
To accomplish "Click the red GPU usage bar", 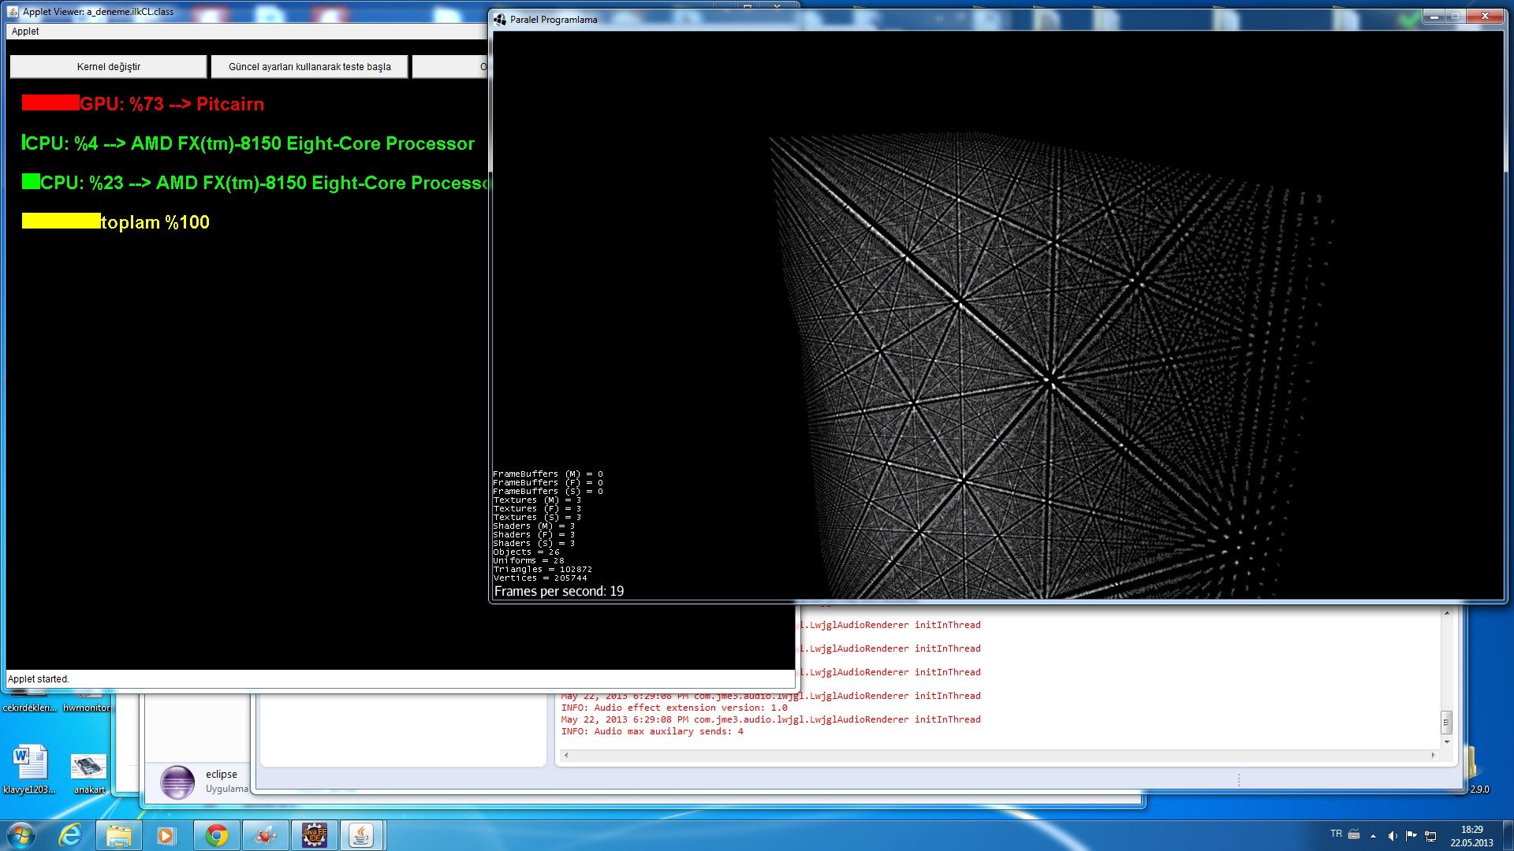I will [50, 102].
